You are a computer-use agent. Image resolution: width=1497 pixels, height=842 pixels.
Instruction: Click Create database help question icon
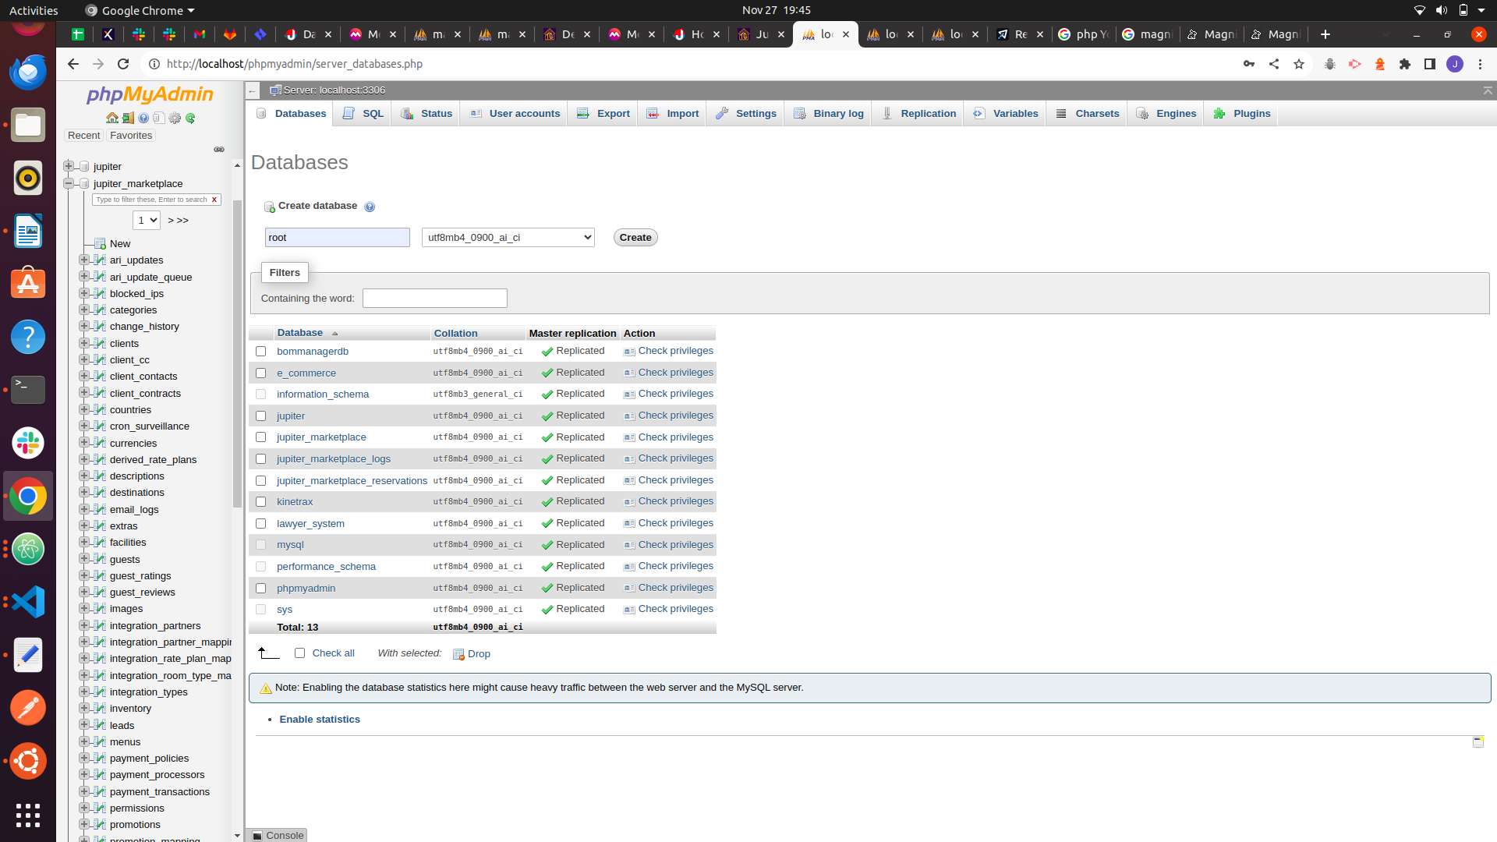click(x=370, y=207)
